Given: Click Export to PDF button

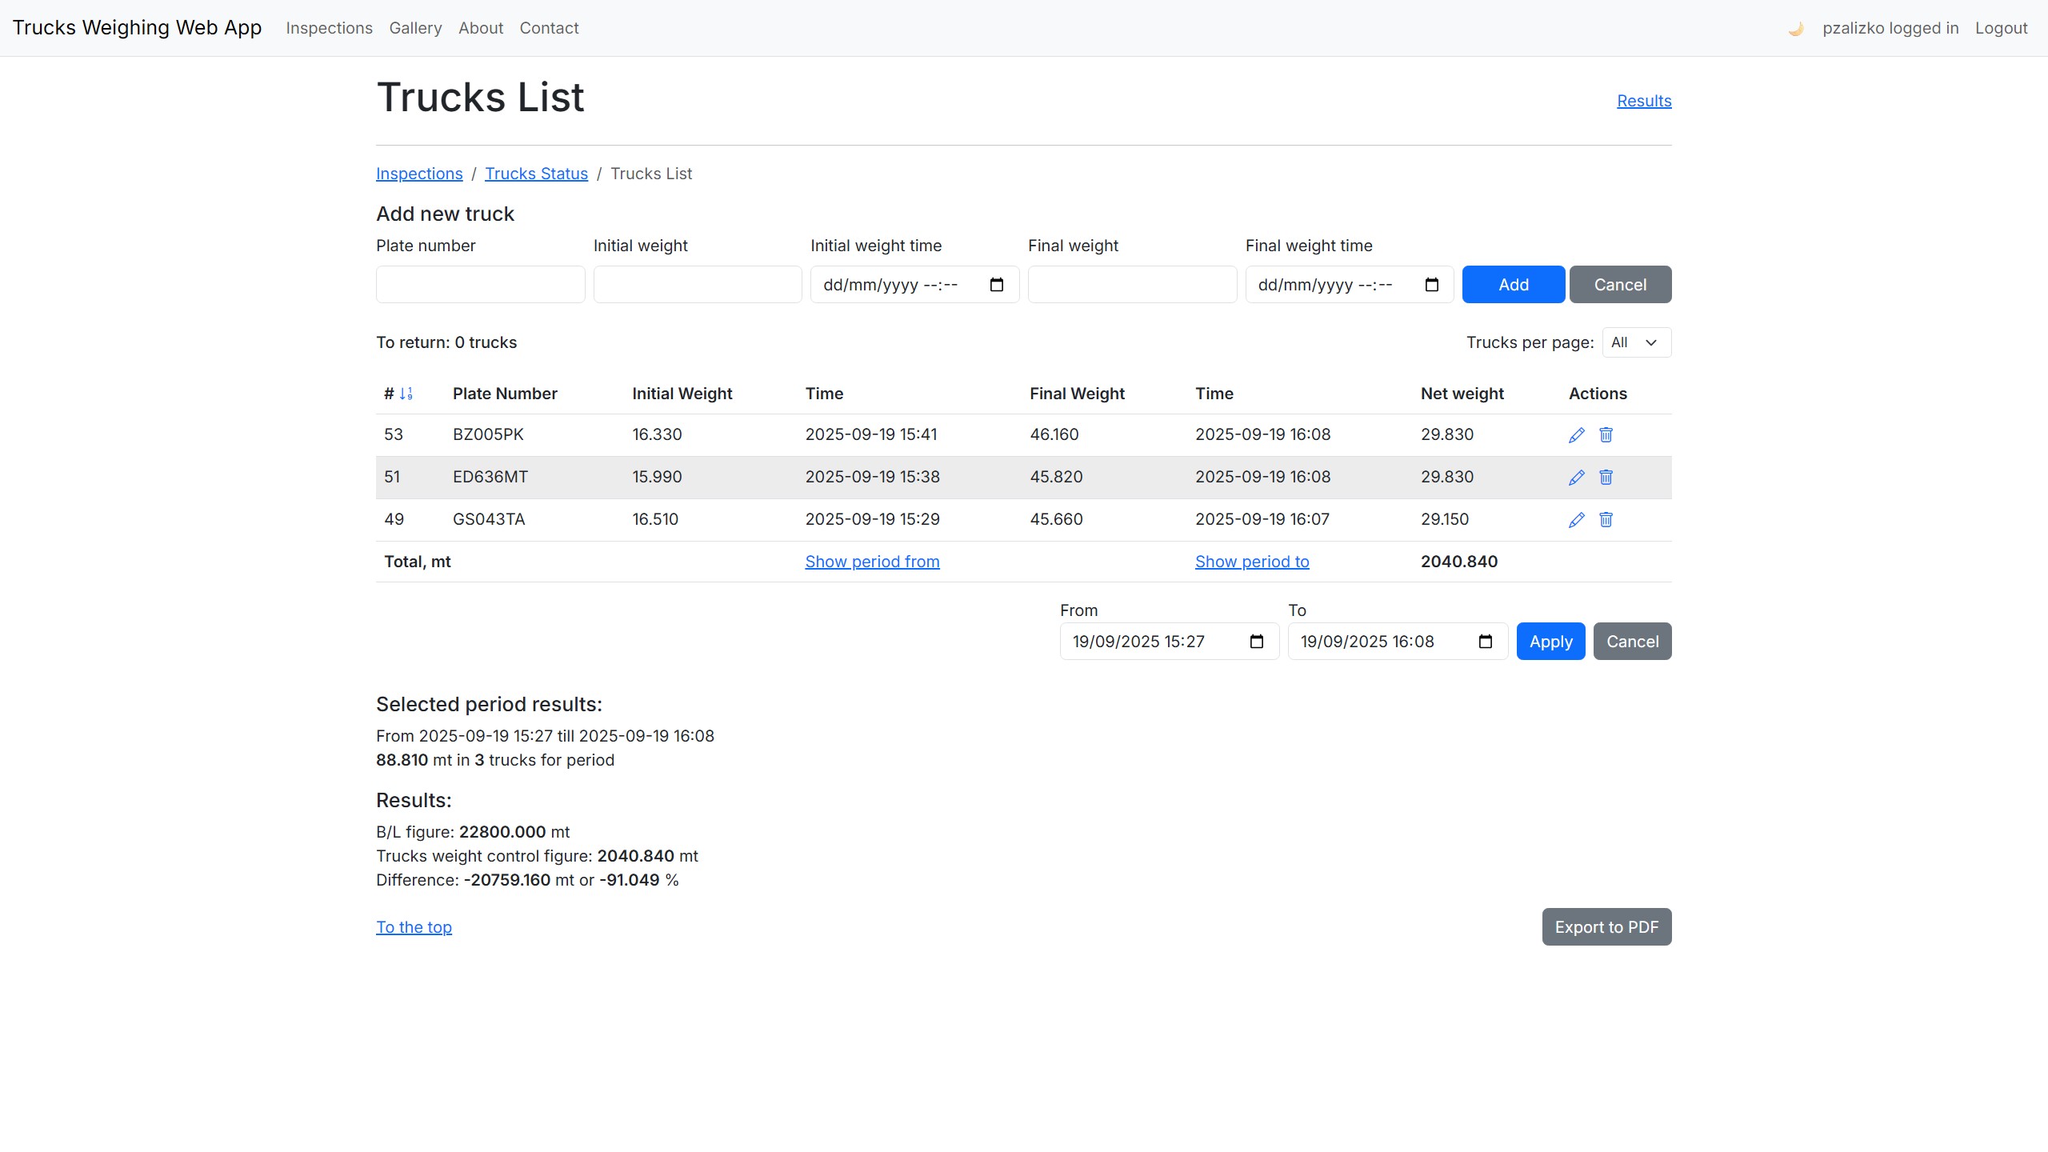Looking at the screenshot, I should pos(1606,927).
